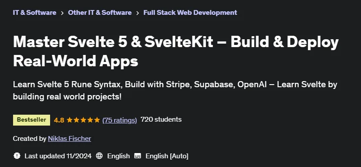361x167 pixels.
Task: Click the chevron after IT & Software
Action: click(62, 13)
